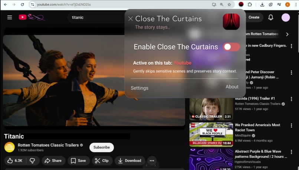Click the red curtain extension icon in toolbar
The width and height of the screenshot is (299, 170).
(241, 4)
